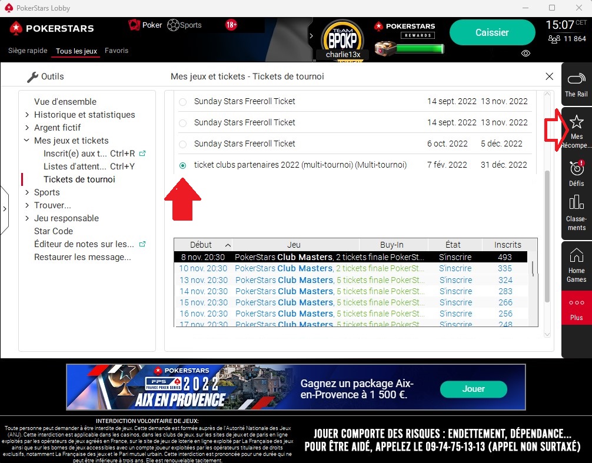
Task: Click the tournament table scrollbar thumb
Action: (533, 269)
